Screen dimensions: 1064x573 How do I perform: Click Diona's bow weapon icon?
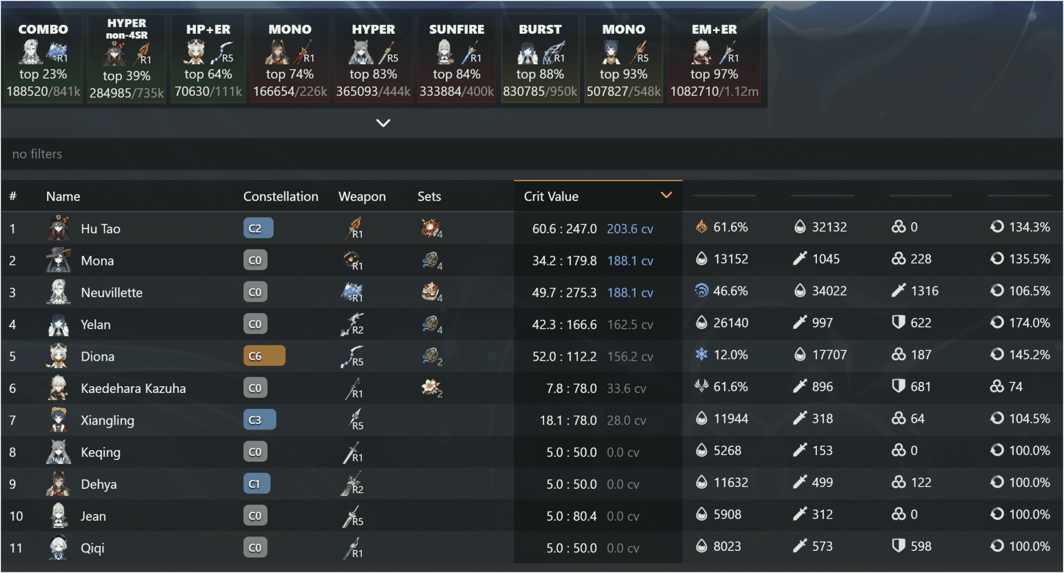pos(353,356)
